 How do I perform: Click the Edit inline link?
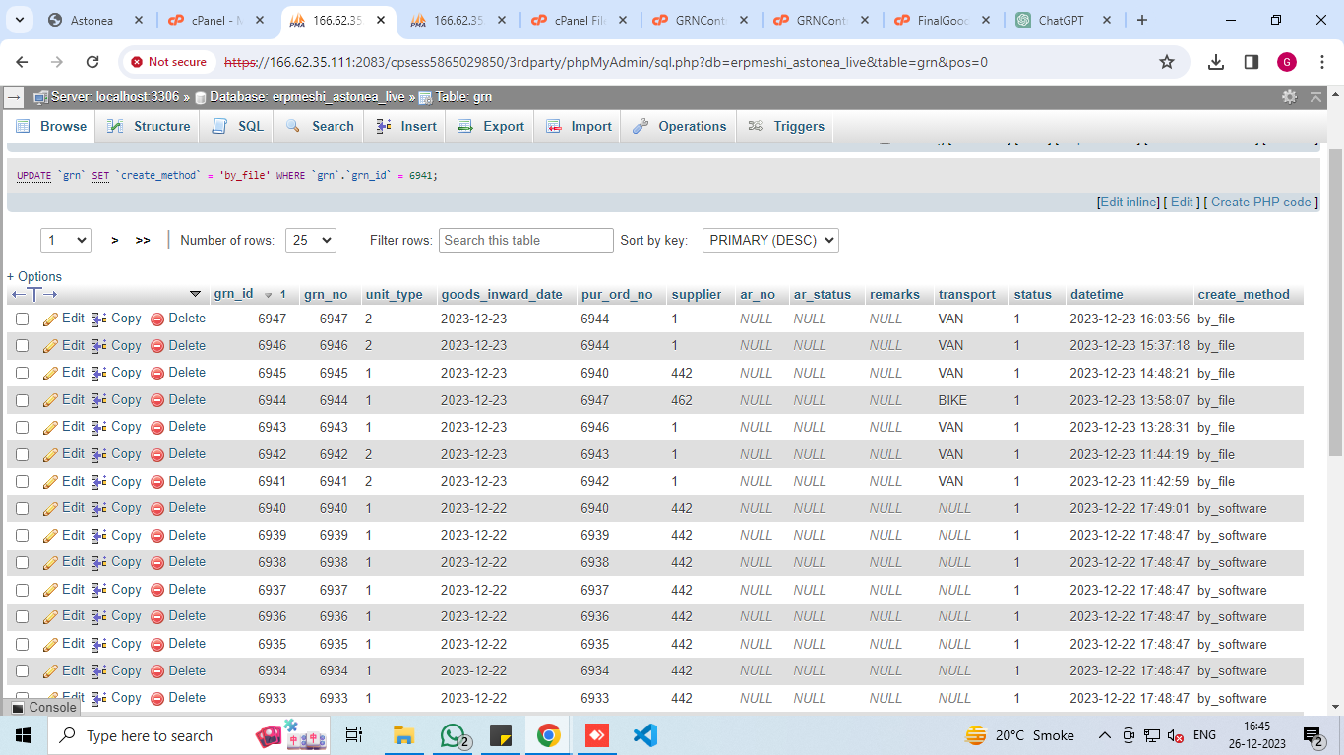pos(1129,202)
